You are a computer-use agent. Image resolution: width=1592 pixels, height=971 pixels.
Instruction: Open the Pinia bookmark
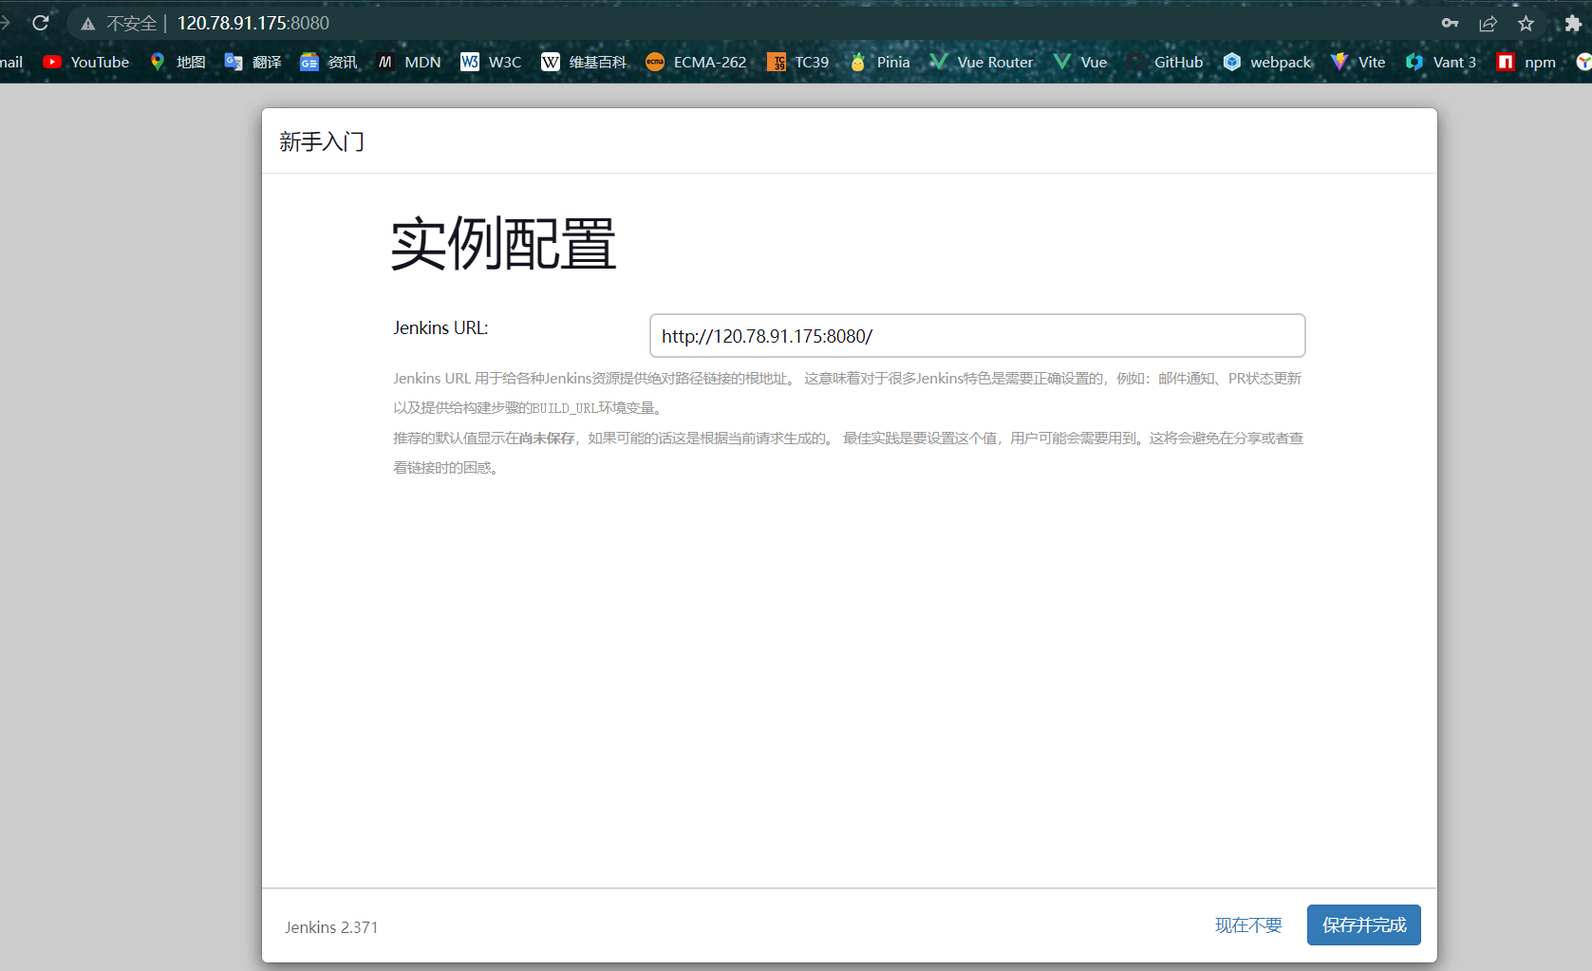(880, 62)
